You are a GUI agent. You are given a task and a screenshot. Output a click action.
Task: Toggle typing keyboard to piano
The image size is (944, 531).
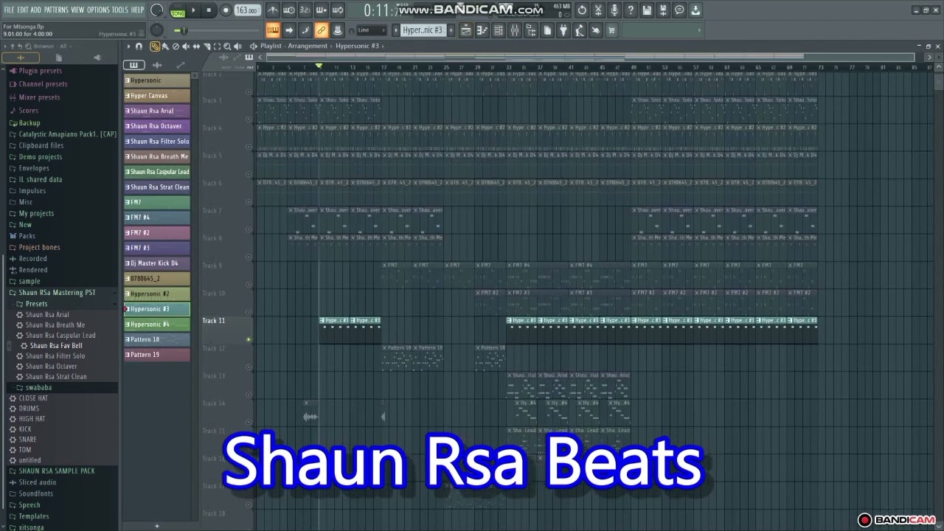point(273,30)
